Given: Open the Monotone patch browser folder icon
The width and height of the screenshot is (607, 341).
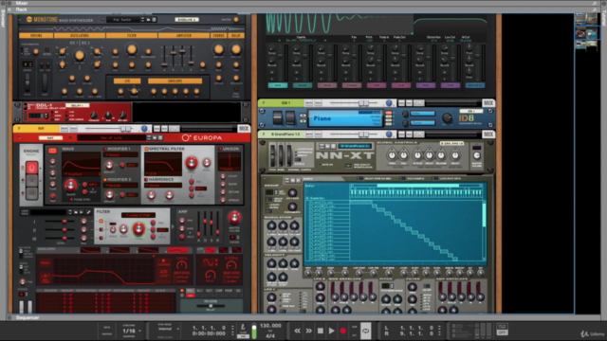Looking at the screenshot, I should 148,19.
